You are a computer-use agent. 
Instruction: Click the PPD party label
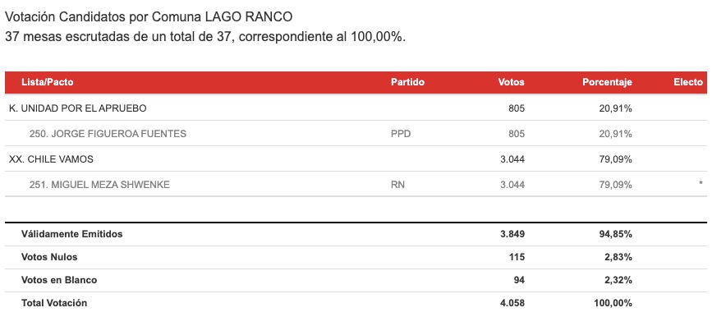(401, 134)
